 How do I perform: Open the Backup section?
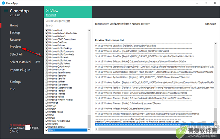[x=15, y=32]
